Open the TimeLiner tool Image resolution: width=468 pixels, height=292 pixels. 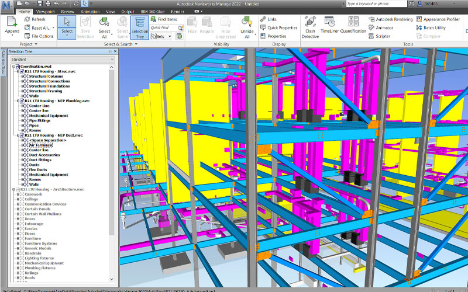330,25
